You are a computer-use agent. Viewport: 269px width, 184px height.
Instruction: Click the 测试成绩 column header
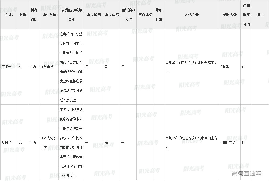click(112, 15)
